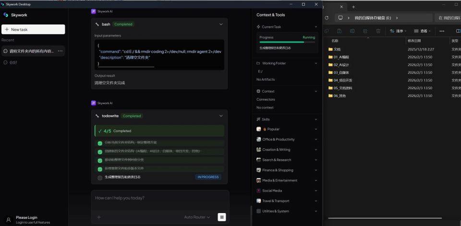Toggle check for 处理重复文件 todo item

coord(100,169)
